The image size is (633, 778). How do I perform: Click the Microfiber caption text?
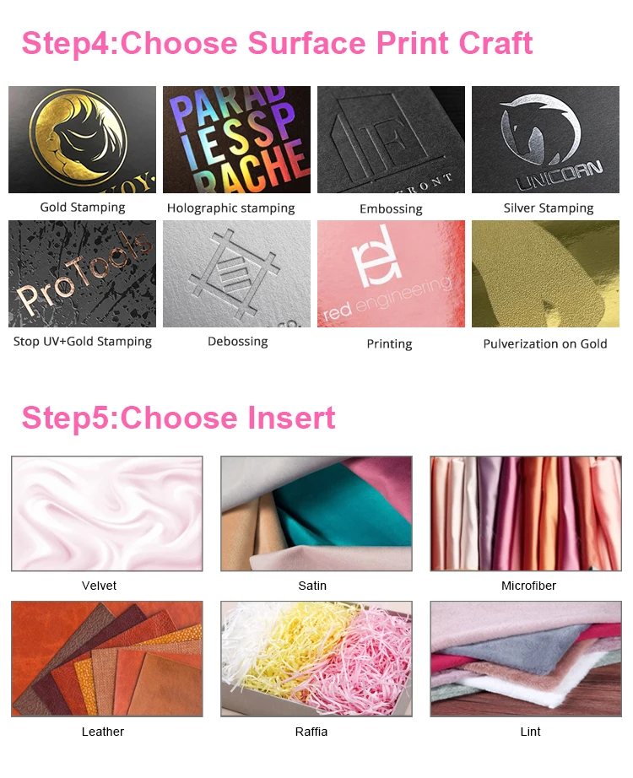click(x=528, y=586)
